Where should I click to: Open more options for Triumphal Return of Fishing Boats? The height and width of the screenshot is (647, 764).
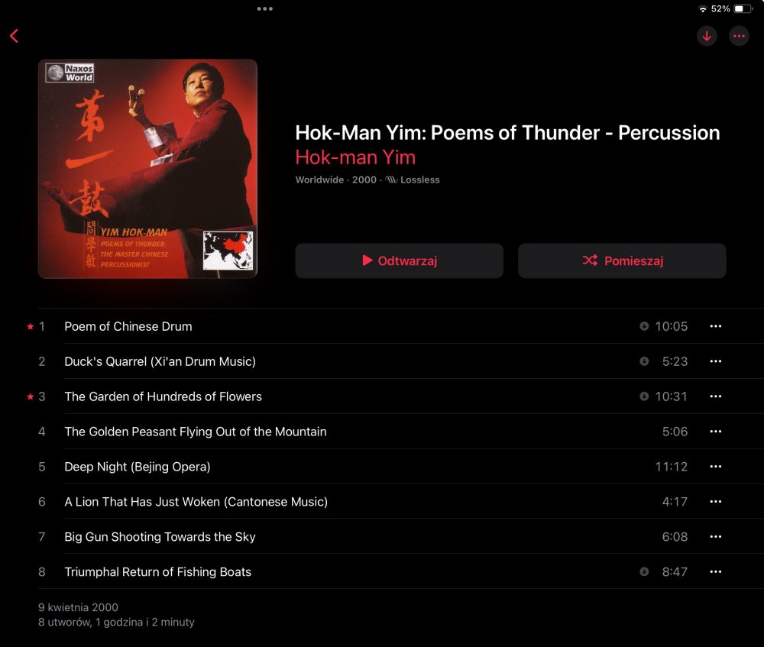(x=715, y=571)
